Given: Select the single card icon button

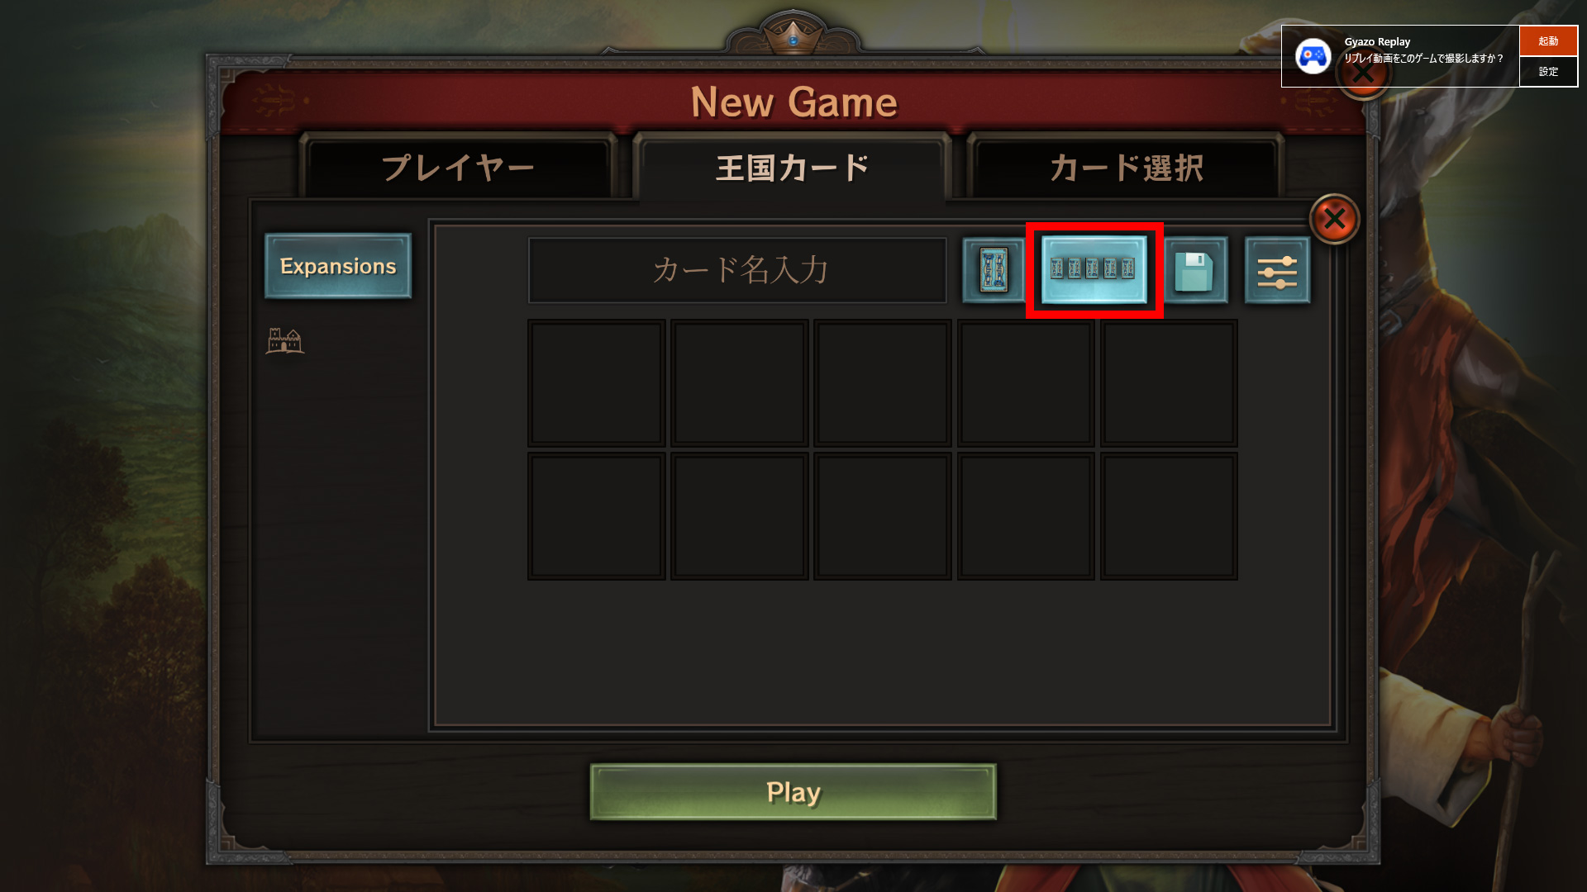Looking at the screenshot, I should pyautogui.click(x=994, y=270).
